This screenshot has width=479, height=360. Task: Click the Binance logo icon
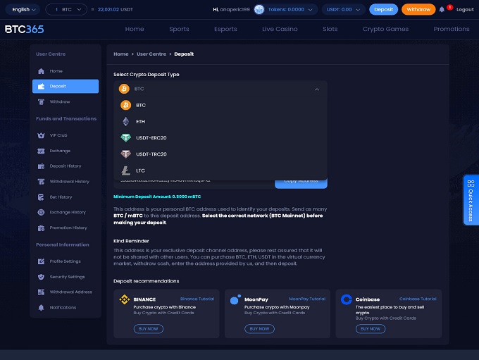(124, 299)
